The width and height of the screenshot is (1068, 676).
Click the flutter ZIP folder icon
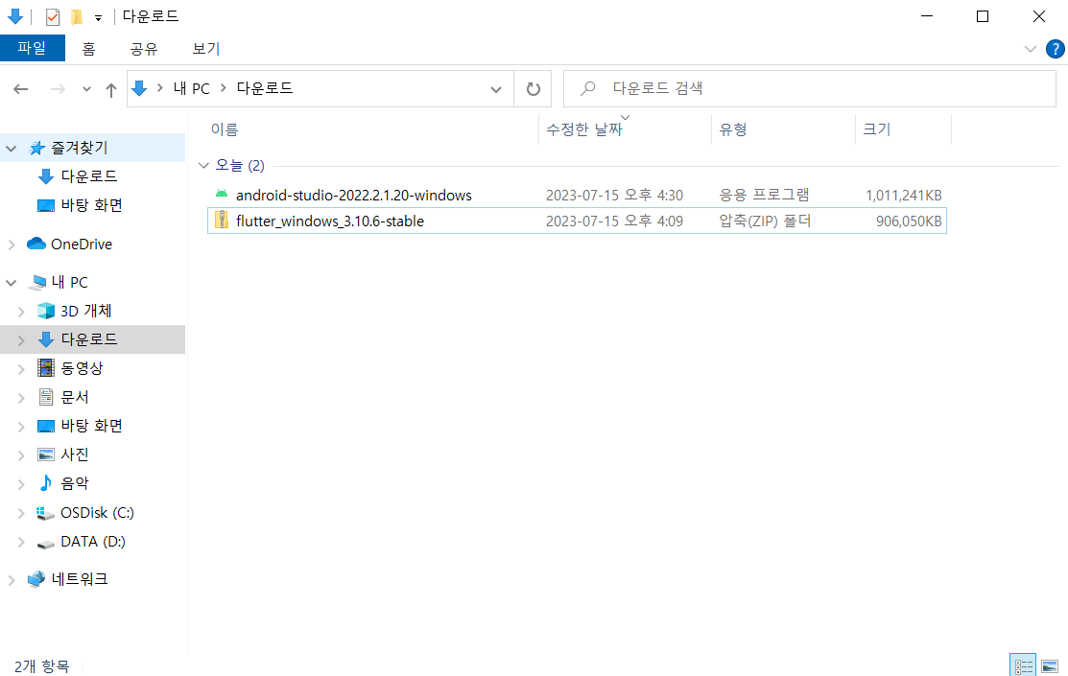point(222,220)
